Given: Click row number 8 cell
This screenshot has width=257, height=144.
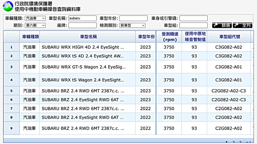Looking at the screenshot, I should [12, 117].
